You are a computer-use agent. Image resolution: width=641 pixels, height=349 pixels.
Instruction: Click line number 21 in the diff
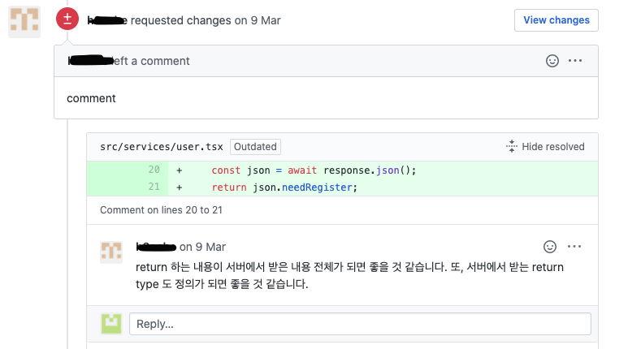coord(154,187)
